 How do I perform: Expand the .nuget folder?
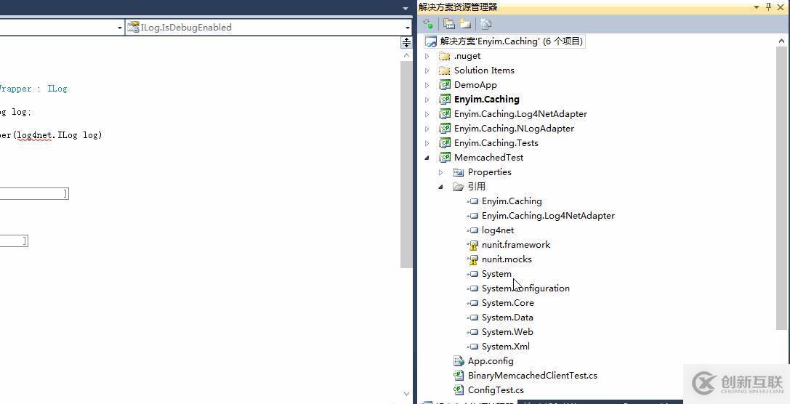click(x=427, y=56)
